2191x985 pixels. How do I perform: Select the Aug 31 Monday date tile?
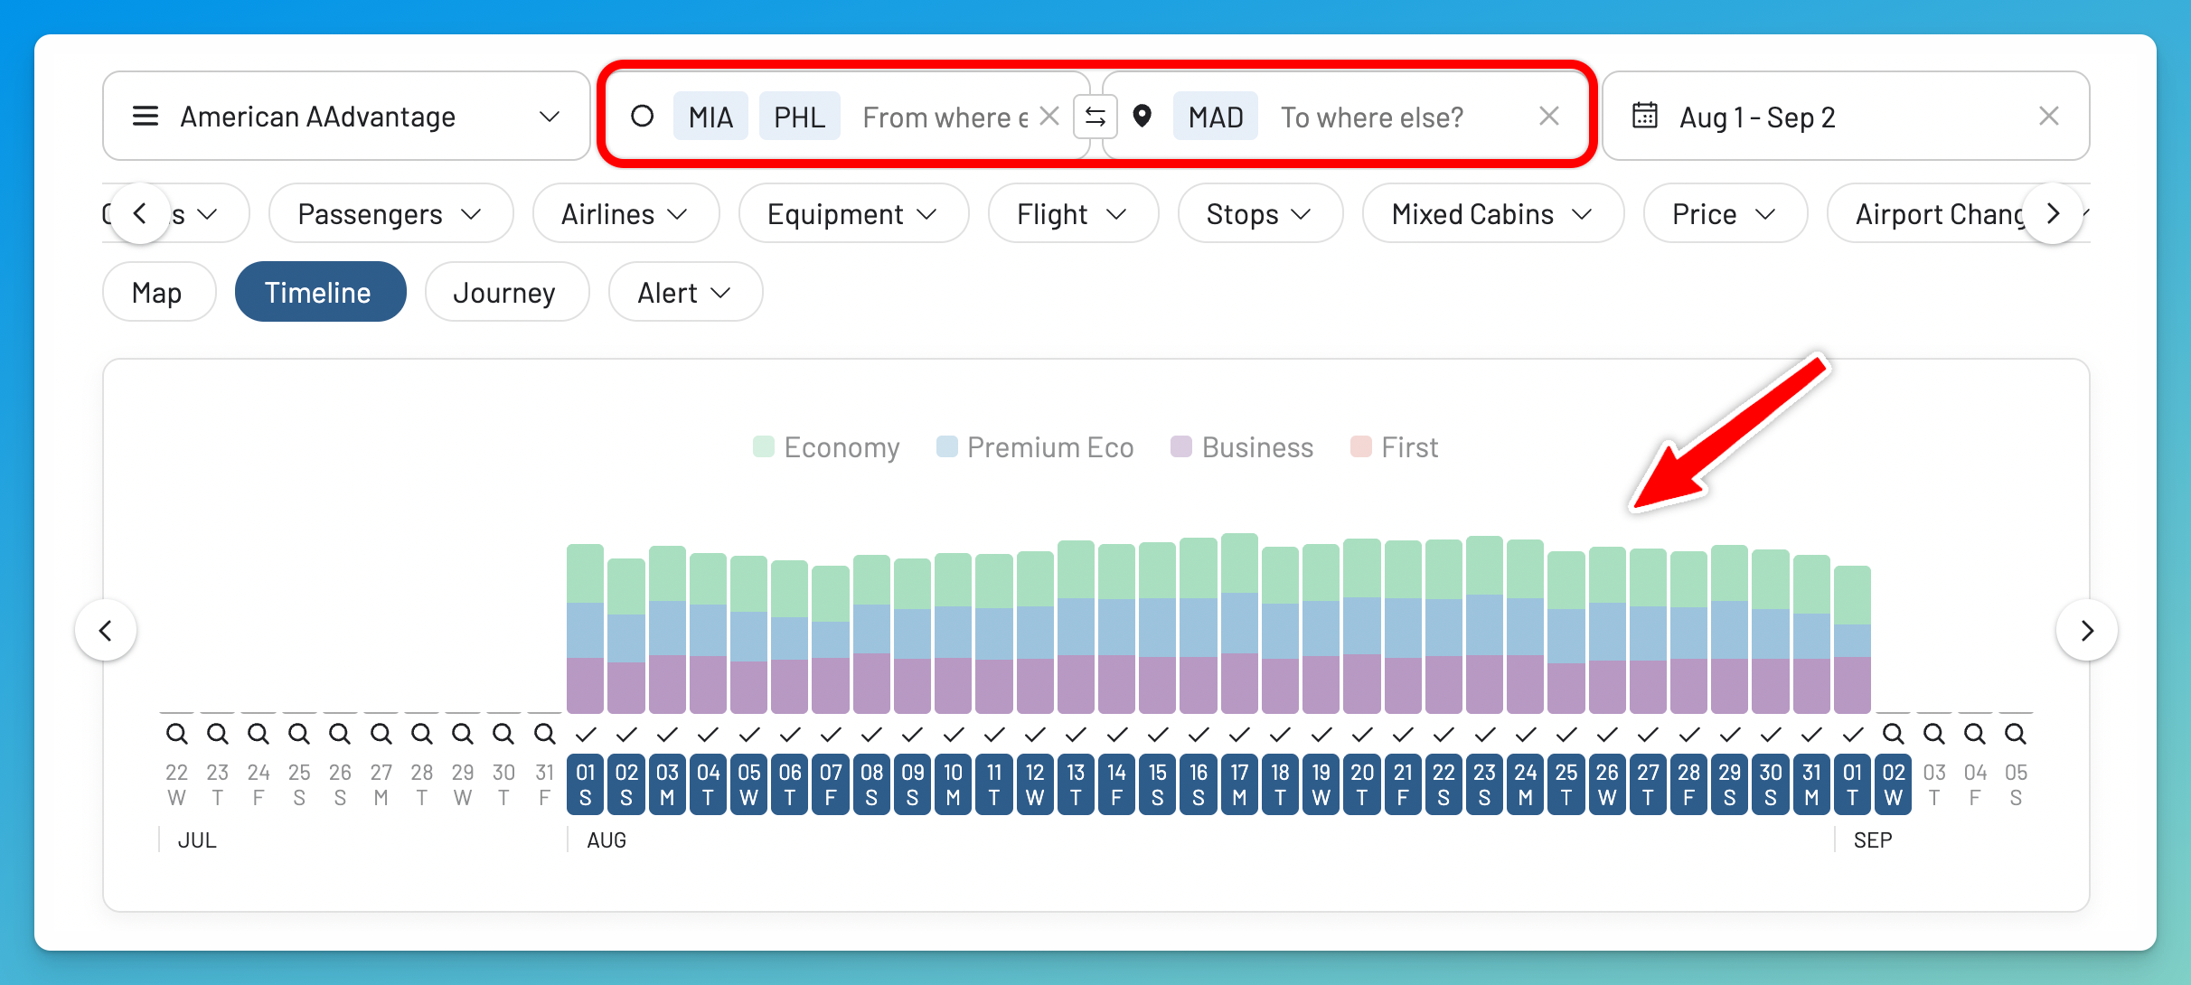point(1811,784)
